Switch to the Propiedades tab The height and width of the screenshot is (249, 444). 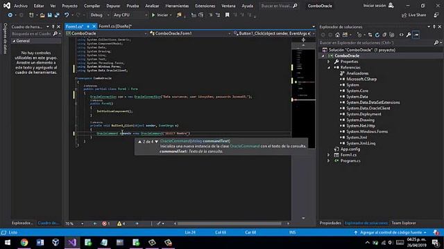tap(330, 223)
